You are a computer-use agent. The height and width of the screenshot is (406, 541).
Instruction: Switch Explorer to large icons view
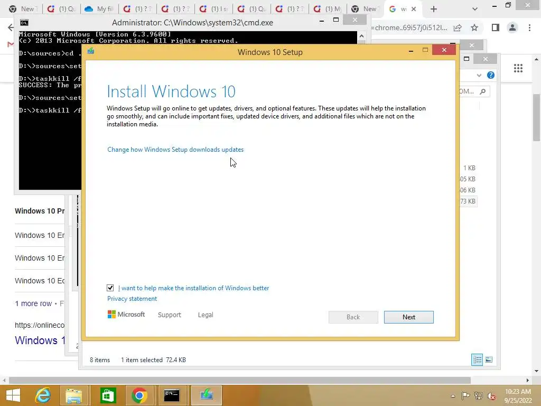click(x=489, y=359)
